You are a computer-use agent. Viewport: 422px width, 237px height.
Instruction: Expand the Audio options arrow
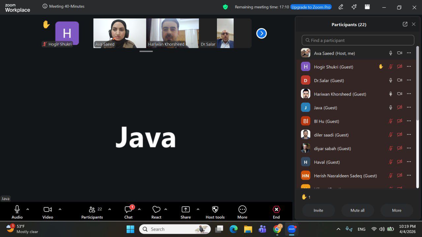28,209
